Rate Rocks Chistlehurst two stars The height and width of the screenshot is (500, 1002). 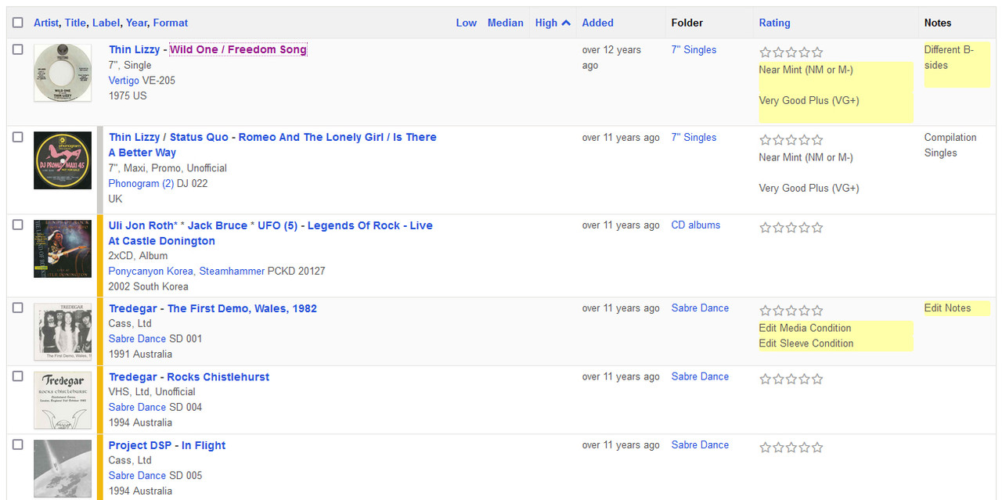click(x=778, y=379)
